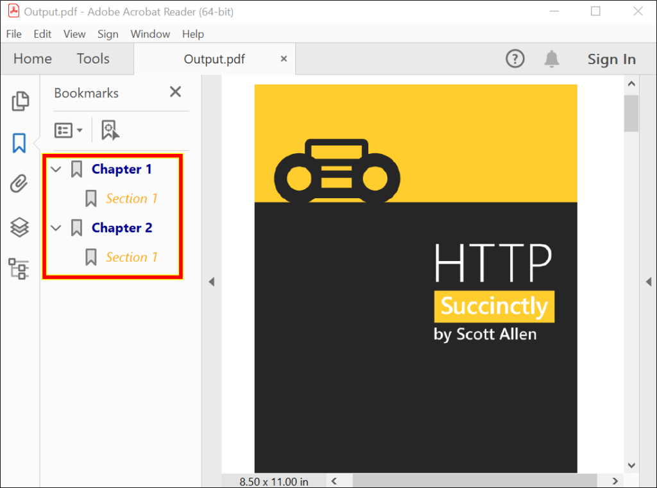Open the Help question mark icon

coord(515,58)
